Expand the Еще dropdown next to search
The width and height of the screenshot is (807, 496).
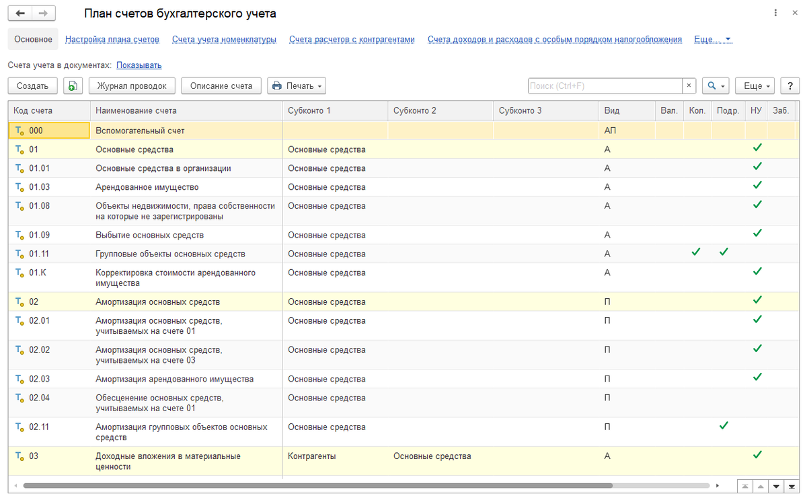click(756, 86)
